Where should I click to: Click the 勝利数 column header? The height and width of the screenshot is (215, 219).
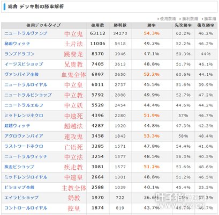tap(120, 25)
